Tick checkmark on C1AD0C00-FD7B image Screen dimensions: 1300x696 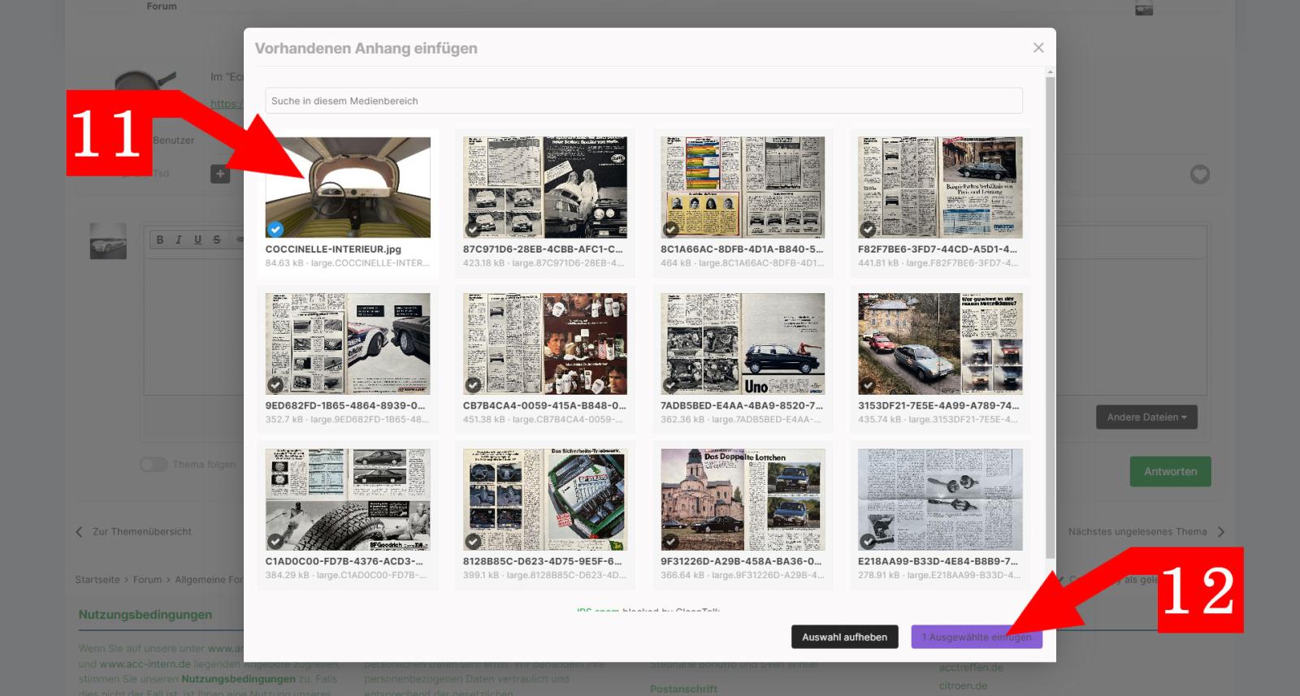(275, 541)
